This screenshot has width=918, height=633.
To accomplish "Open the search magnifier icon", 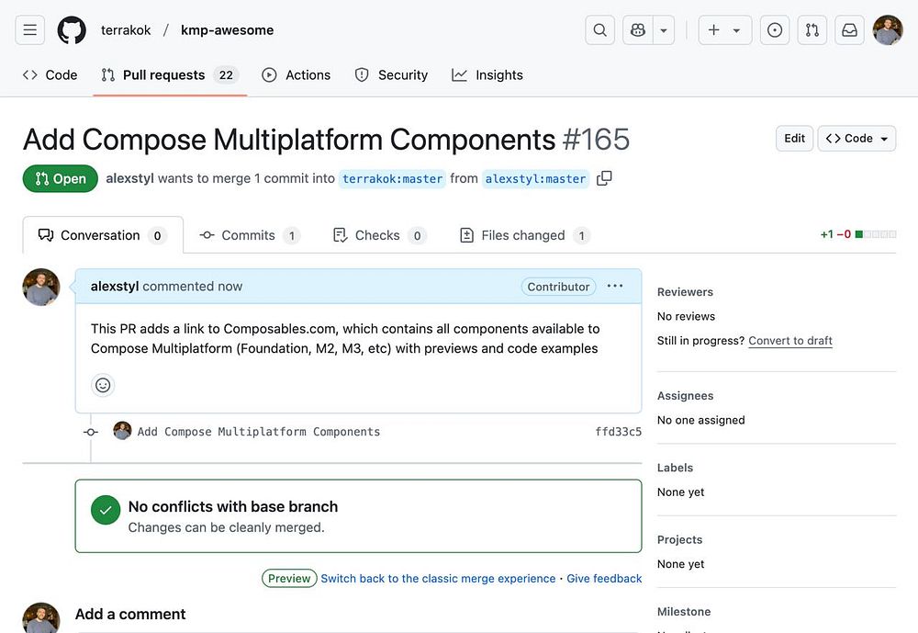I will point(599,30).
